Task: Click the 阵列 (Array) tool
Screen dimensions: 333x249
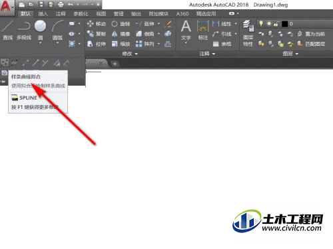Action: pos(145,44)
